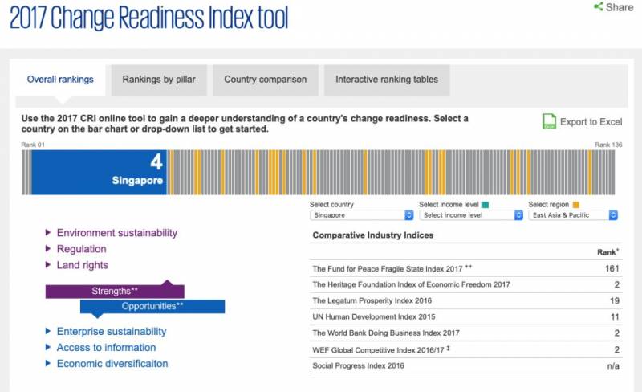Select the Overall rankings tab
This screenshot has width=642, height=392.
[60, 80]
